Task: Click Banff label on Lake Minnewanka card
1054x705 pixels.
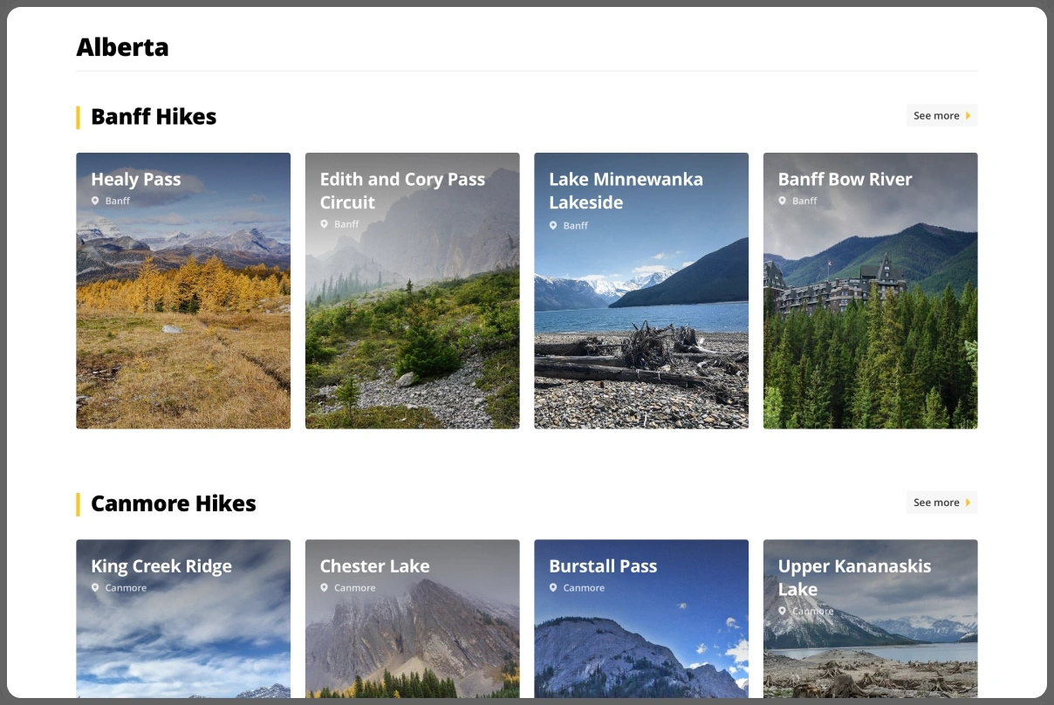Action: (576, 225)
